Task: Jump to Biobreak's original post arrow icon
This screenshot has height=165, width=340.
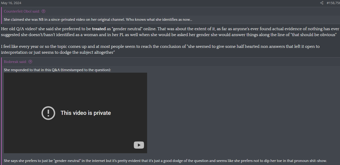Action: pos(30,62)
